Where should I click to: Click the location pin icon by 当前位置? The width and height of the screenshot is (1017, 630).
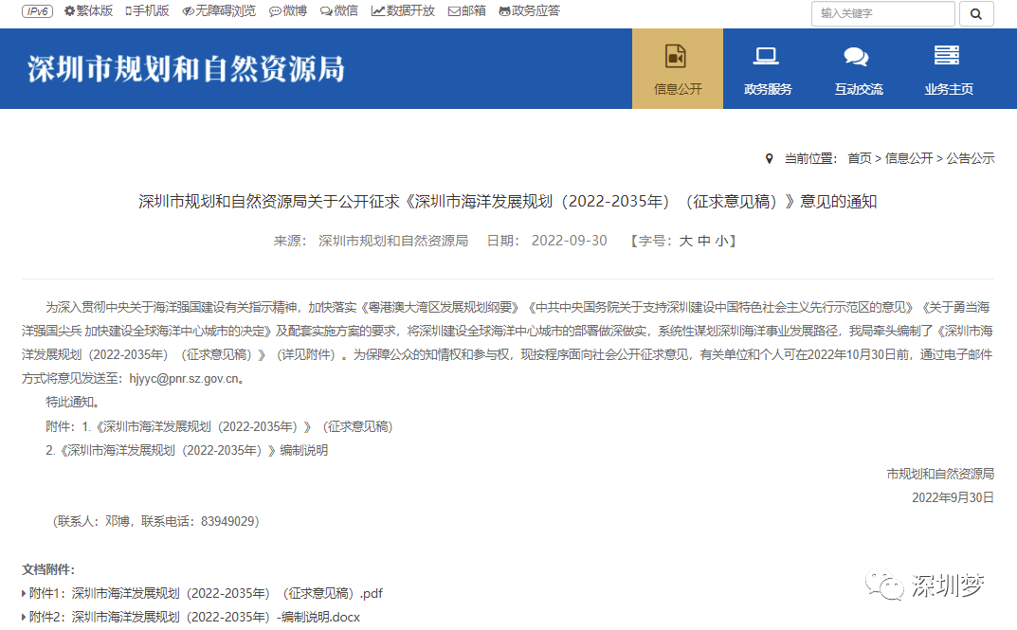point(770,159)
